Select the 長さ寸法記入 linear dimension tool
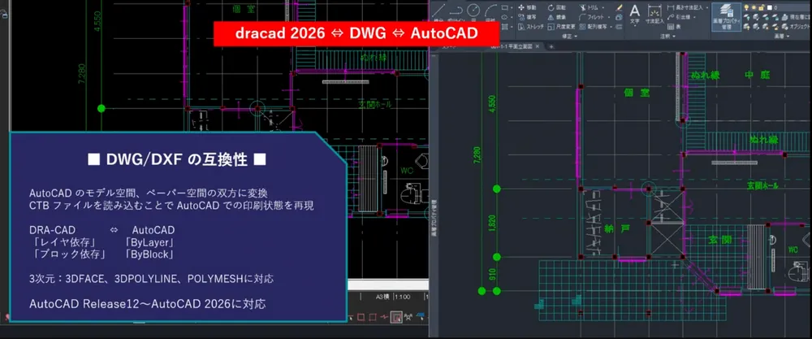This screenshot has height=339, width=812. 685,8
